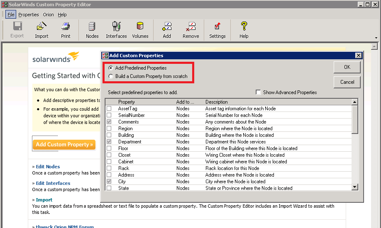
Task: Click the text 'Serial Number for each Node'
Action: point(234,115)
